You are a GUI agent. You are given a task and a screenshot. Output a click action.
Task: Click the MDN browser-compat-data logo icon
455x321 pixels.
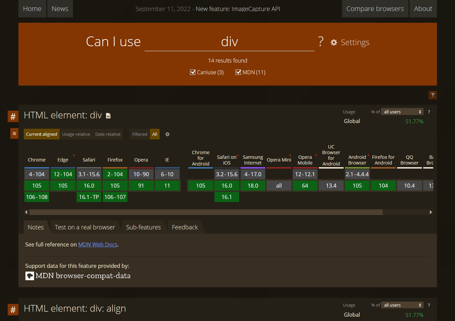(x=30, y=276)
